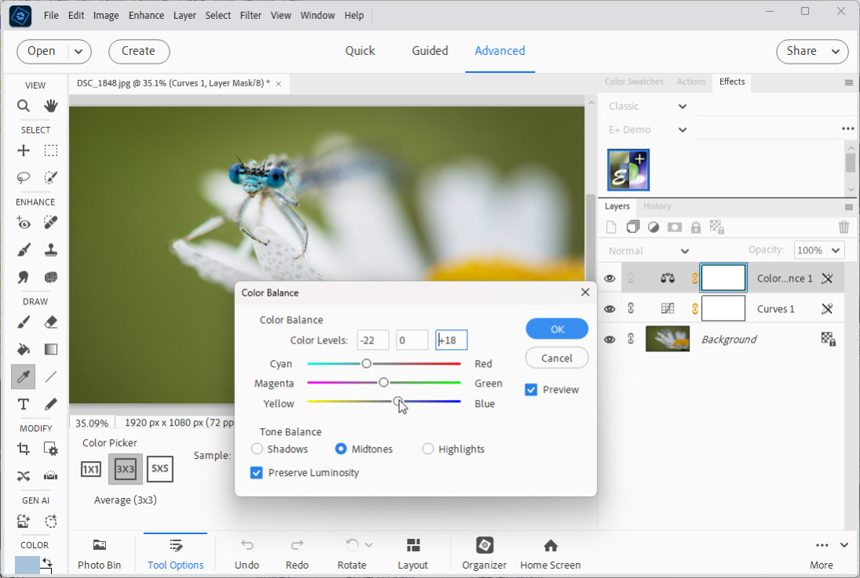Select the Hand tool
This screenshot has height=578, width=860.
click(x=51, y=106)
